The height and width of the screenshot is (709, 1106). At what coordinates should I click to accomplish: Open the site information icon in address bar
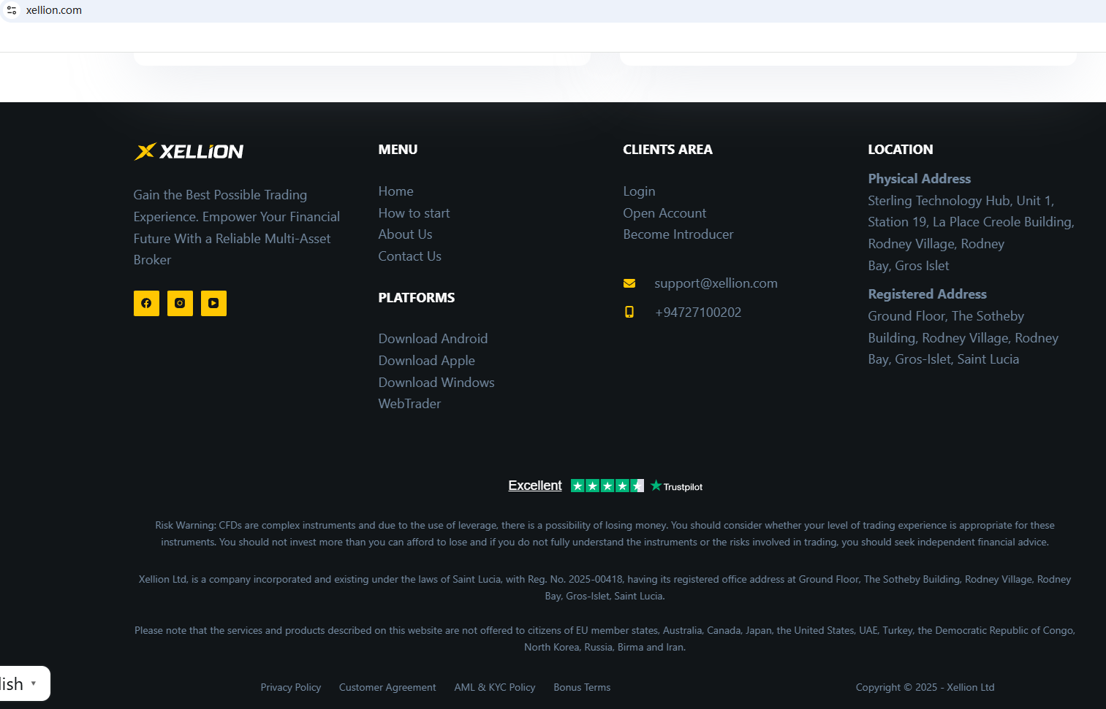(12, 10)
